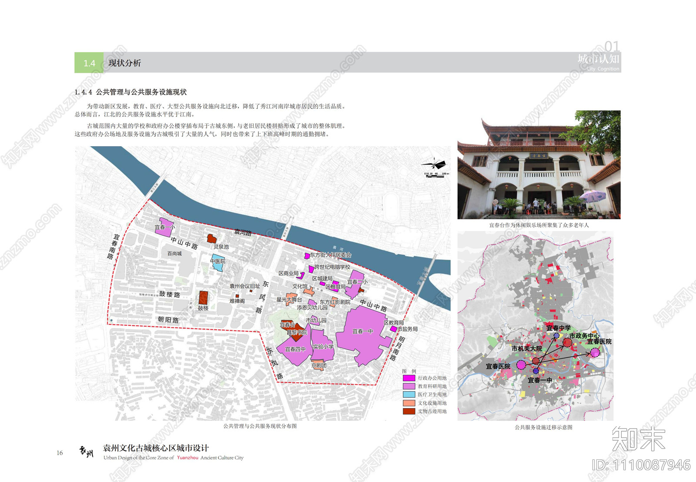The width and height of the screenshot is (696, 482).
Task: Click the dark red 鼓楼 parcel on the map
Action: click(x=203, y=298)
